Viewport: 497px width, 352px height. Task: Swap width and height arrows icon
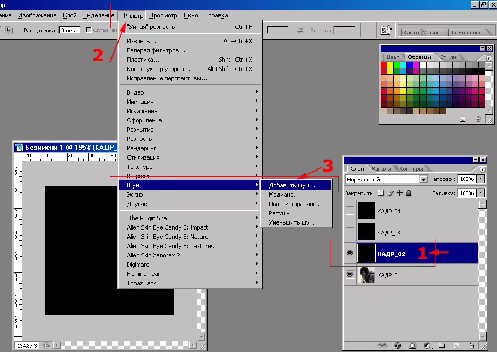(300, 31)
